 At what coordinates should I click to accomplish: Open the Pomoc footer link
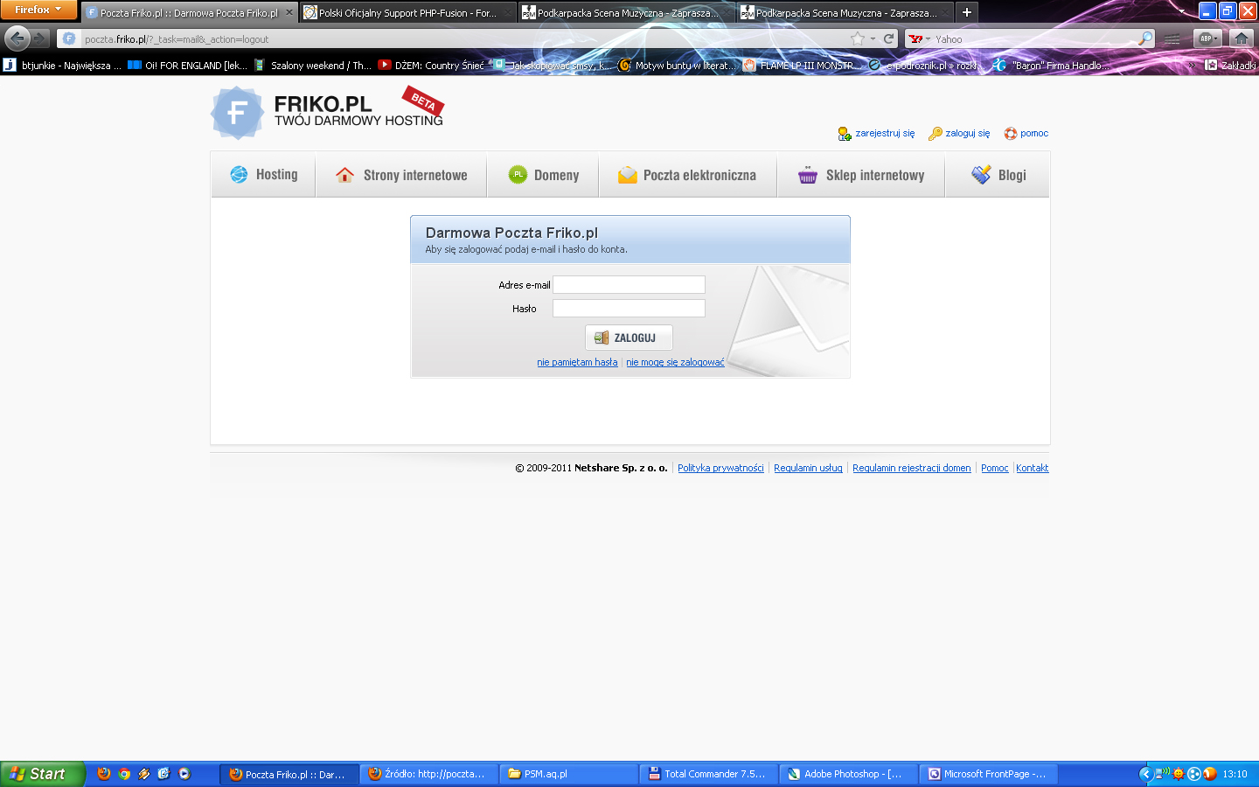pyautogui.click(x=994, y=468)
